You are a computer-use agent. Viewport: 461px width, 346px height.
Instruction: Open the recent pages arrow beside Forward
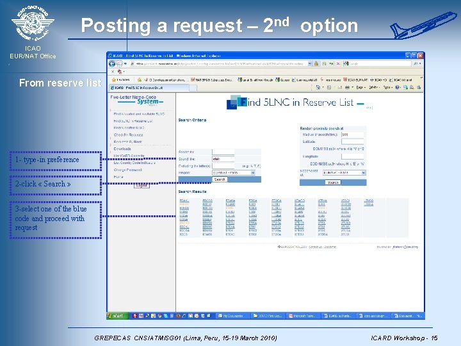click(125, 63)
